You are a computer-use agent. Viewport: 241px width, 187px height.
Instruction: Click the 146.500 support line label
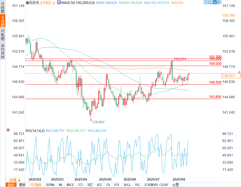(x=215, y=82)
